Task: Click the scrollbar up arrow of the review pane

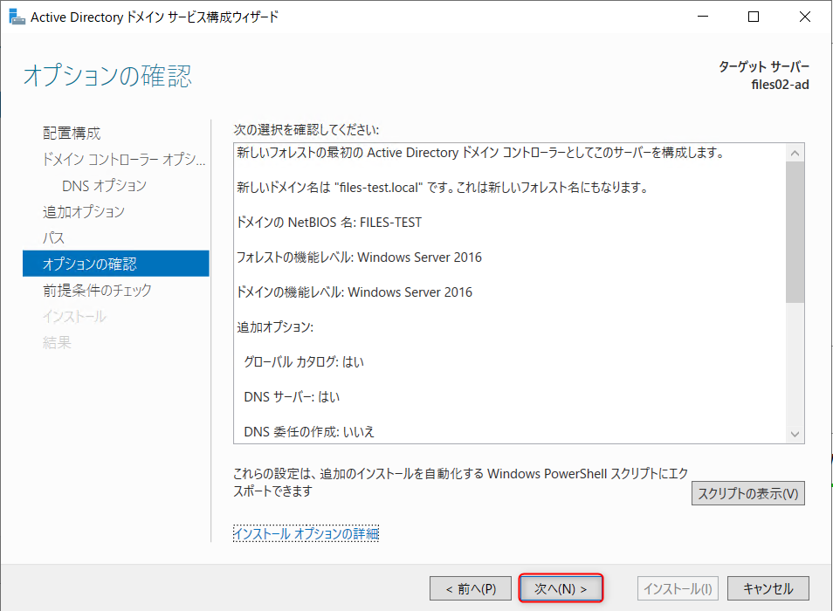Action: (795, 151)
